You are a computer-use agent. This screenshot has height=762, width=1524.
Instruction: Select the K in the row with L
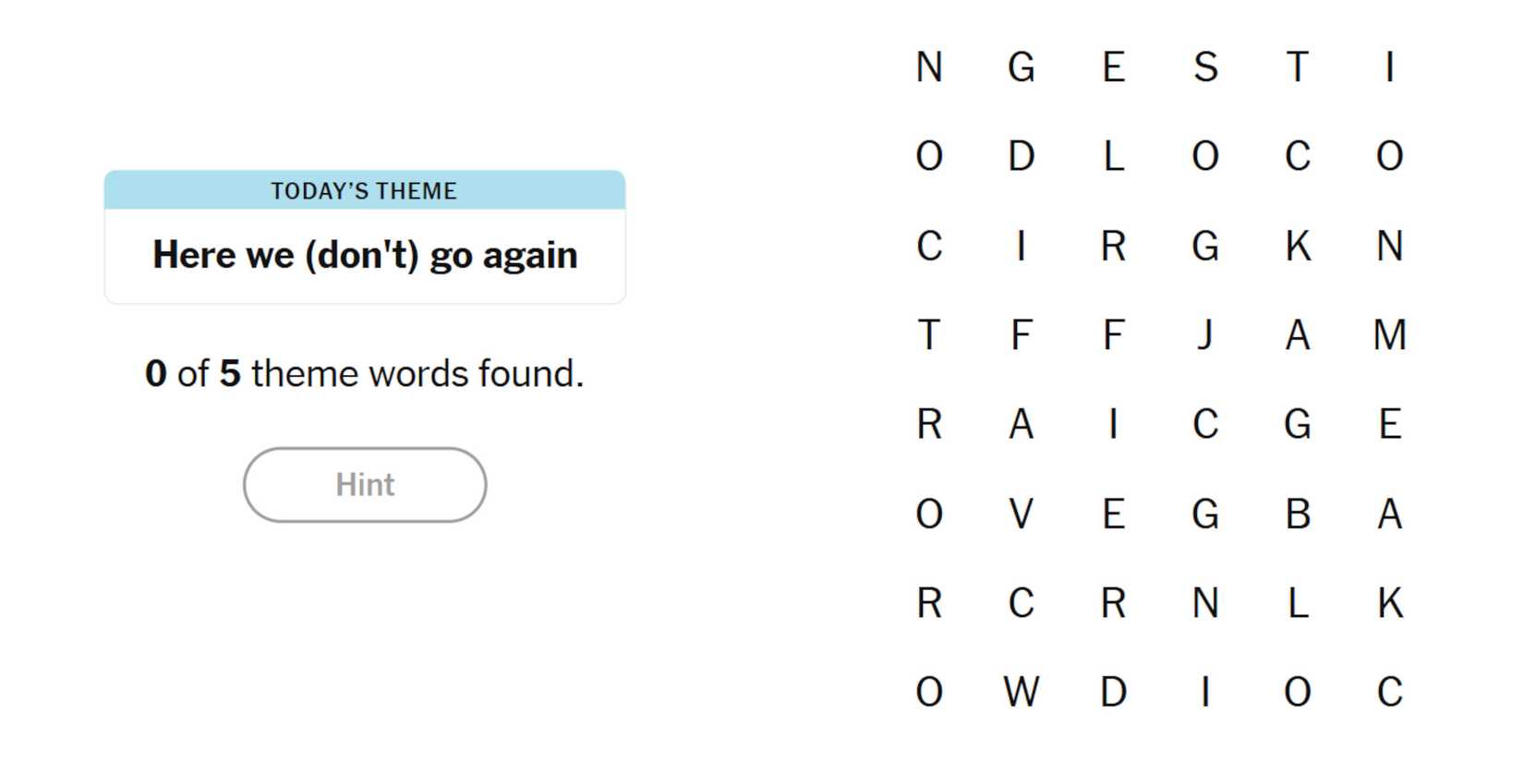[1390, 603]
